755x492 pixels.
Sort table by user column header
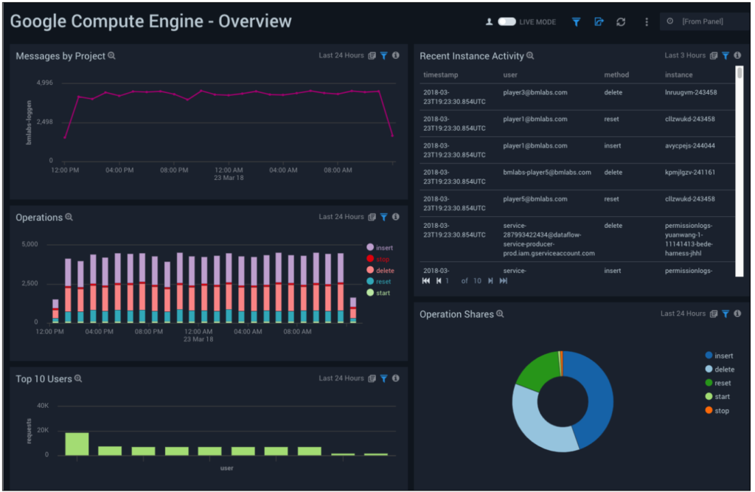click(510, 75)
